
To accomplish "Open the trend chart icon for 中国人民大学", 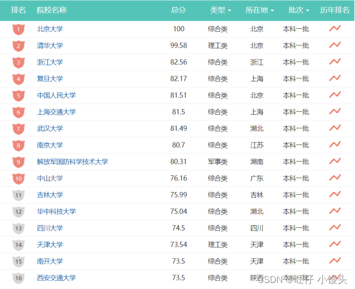I will 335,94.
